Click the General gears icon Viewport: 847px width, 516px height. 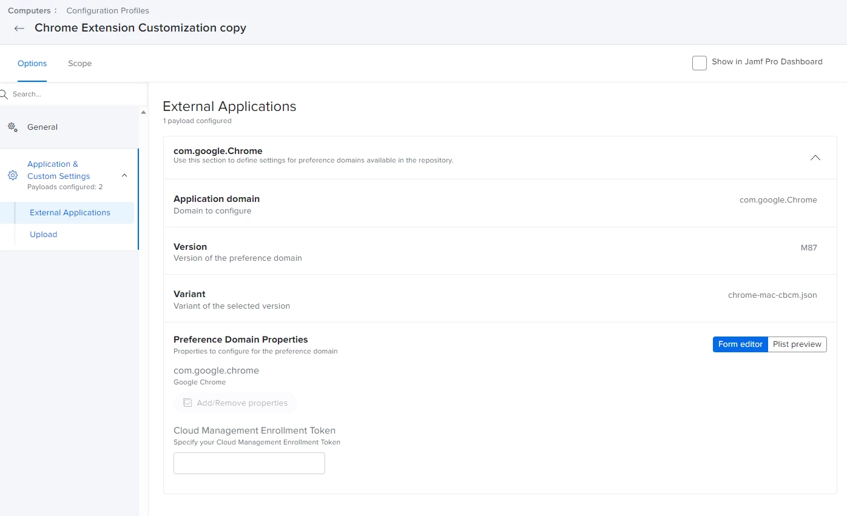13,127
